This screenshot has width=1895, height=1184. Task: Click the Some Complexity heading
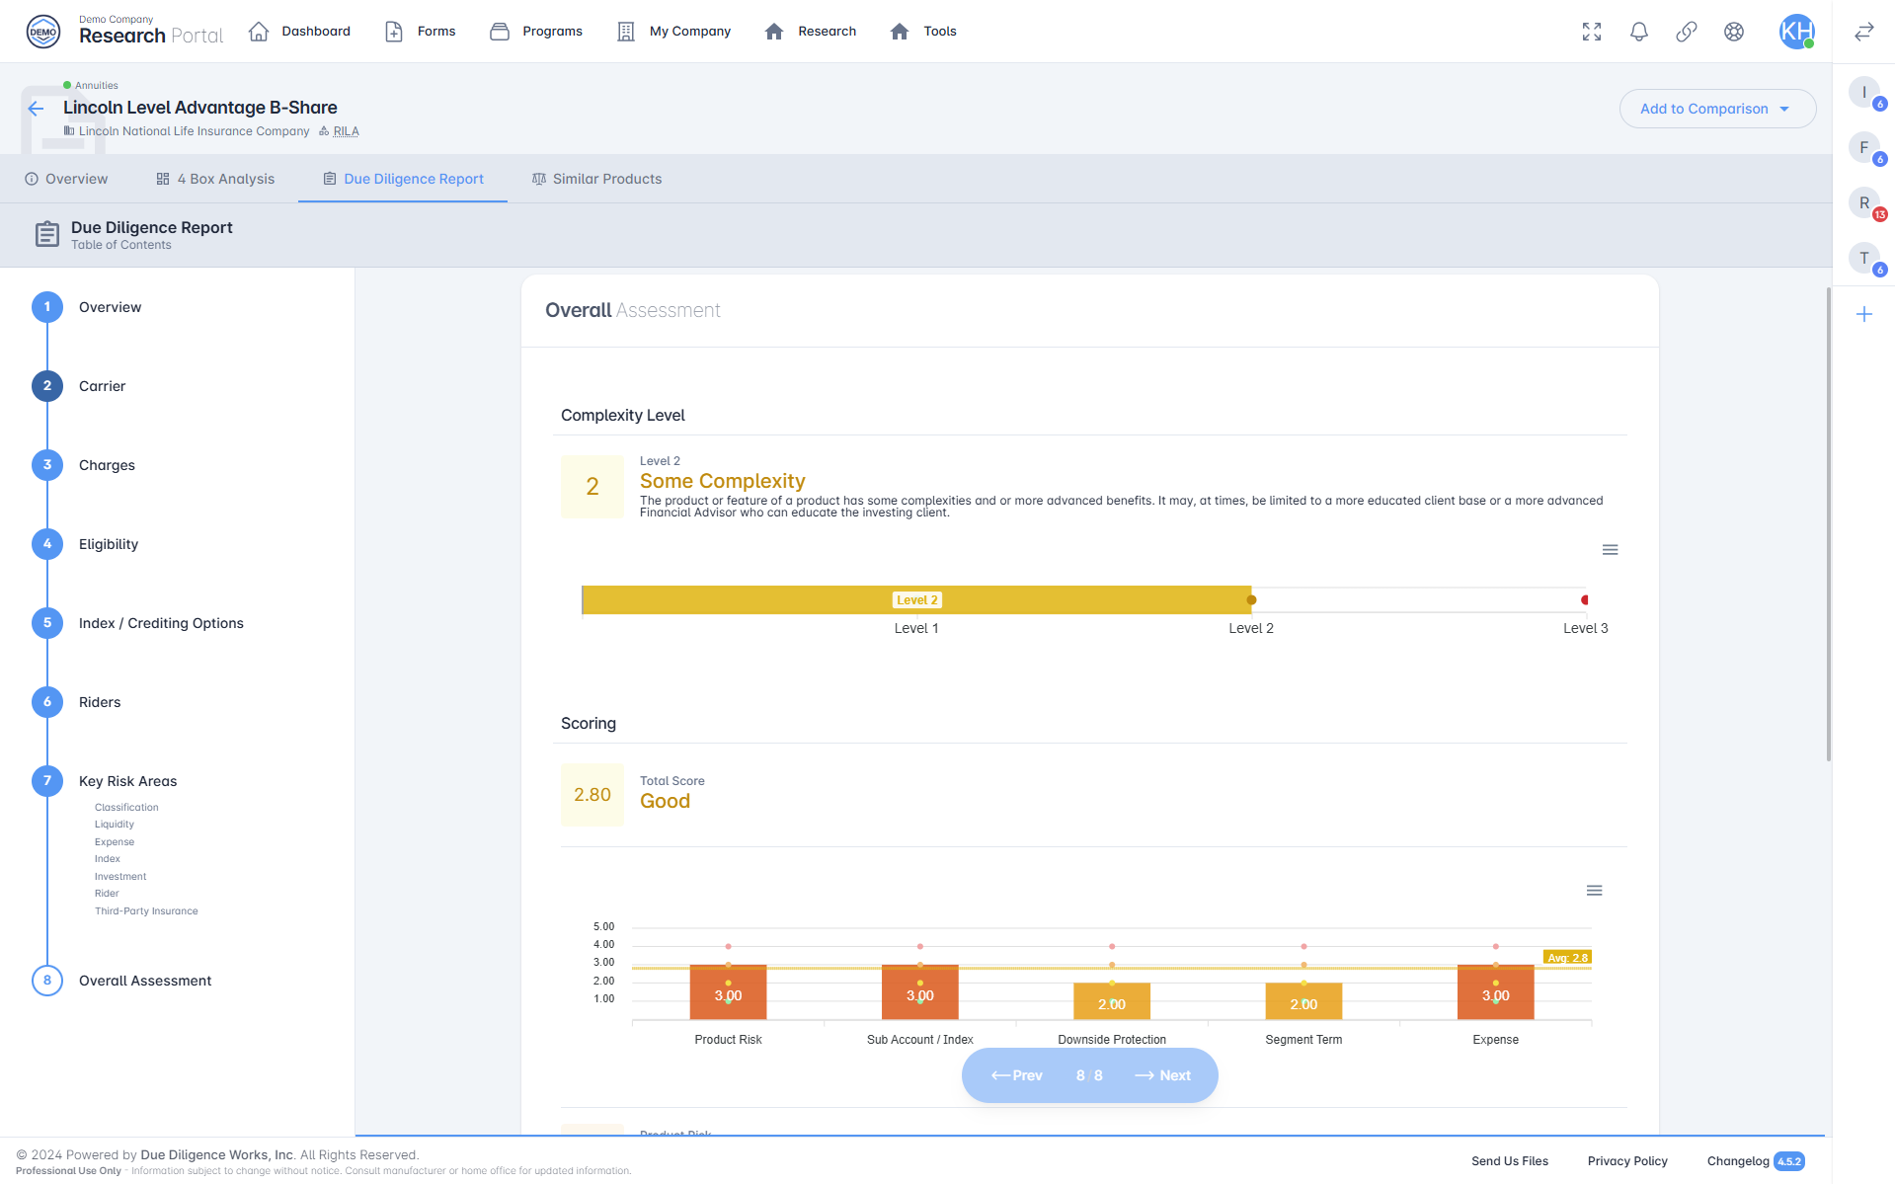(723, 481)
